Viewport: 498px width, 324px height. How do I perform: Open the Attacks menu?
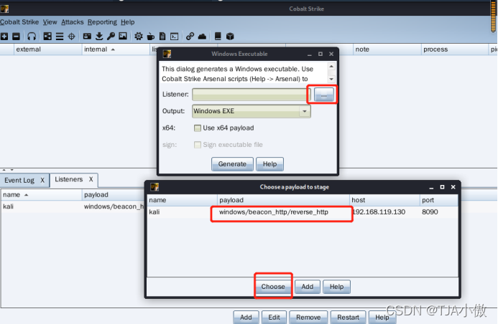pos(73,22)
